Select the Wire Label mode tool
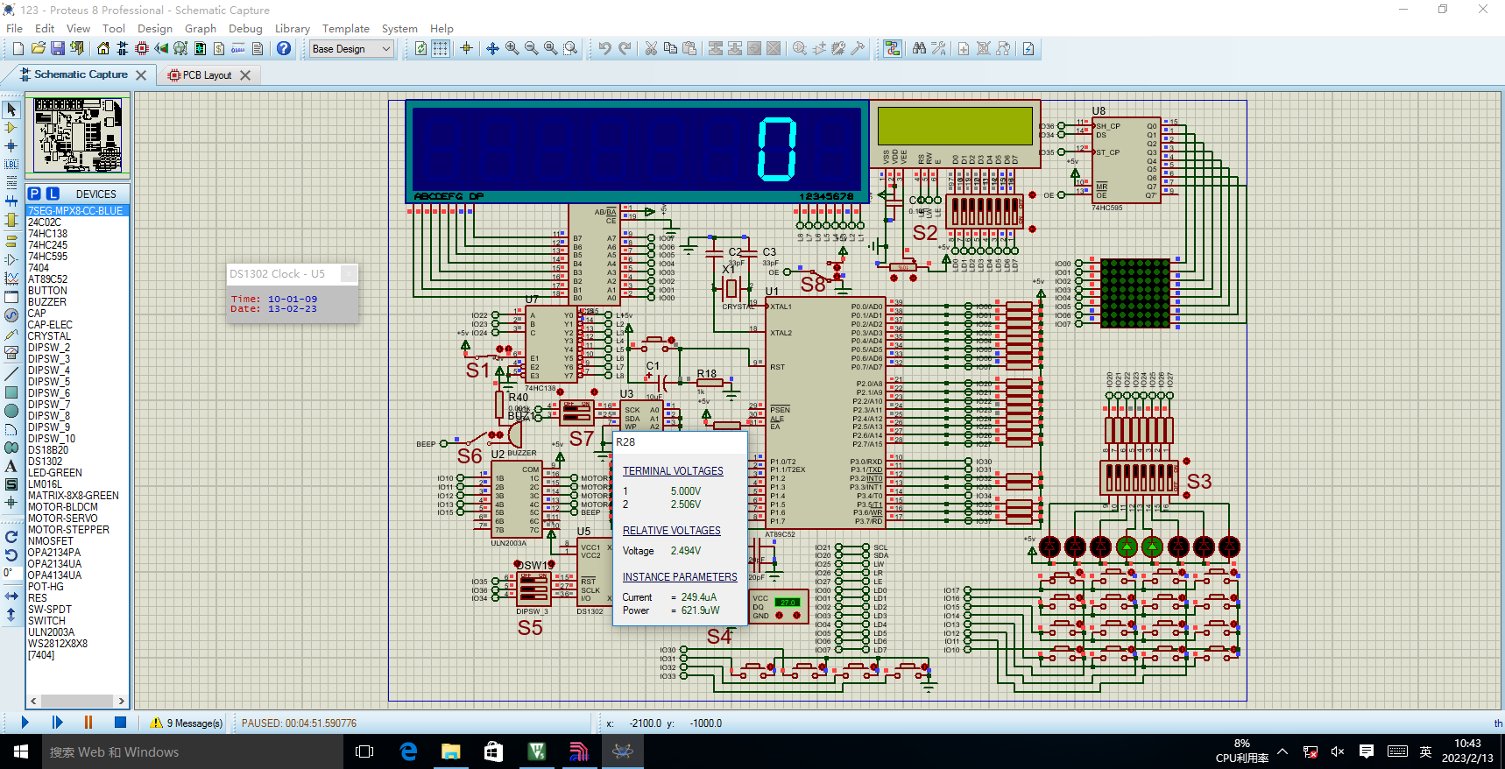 click(11, 165)
